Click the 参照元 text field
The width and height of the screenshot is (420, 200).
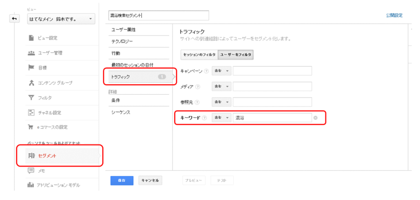272,102
